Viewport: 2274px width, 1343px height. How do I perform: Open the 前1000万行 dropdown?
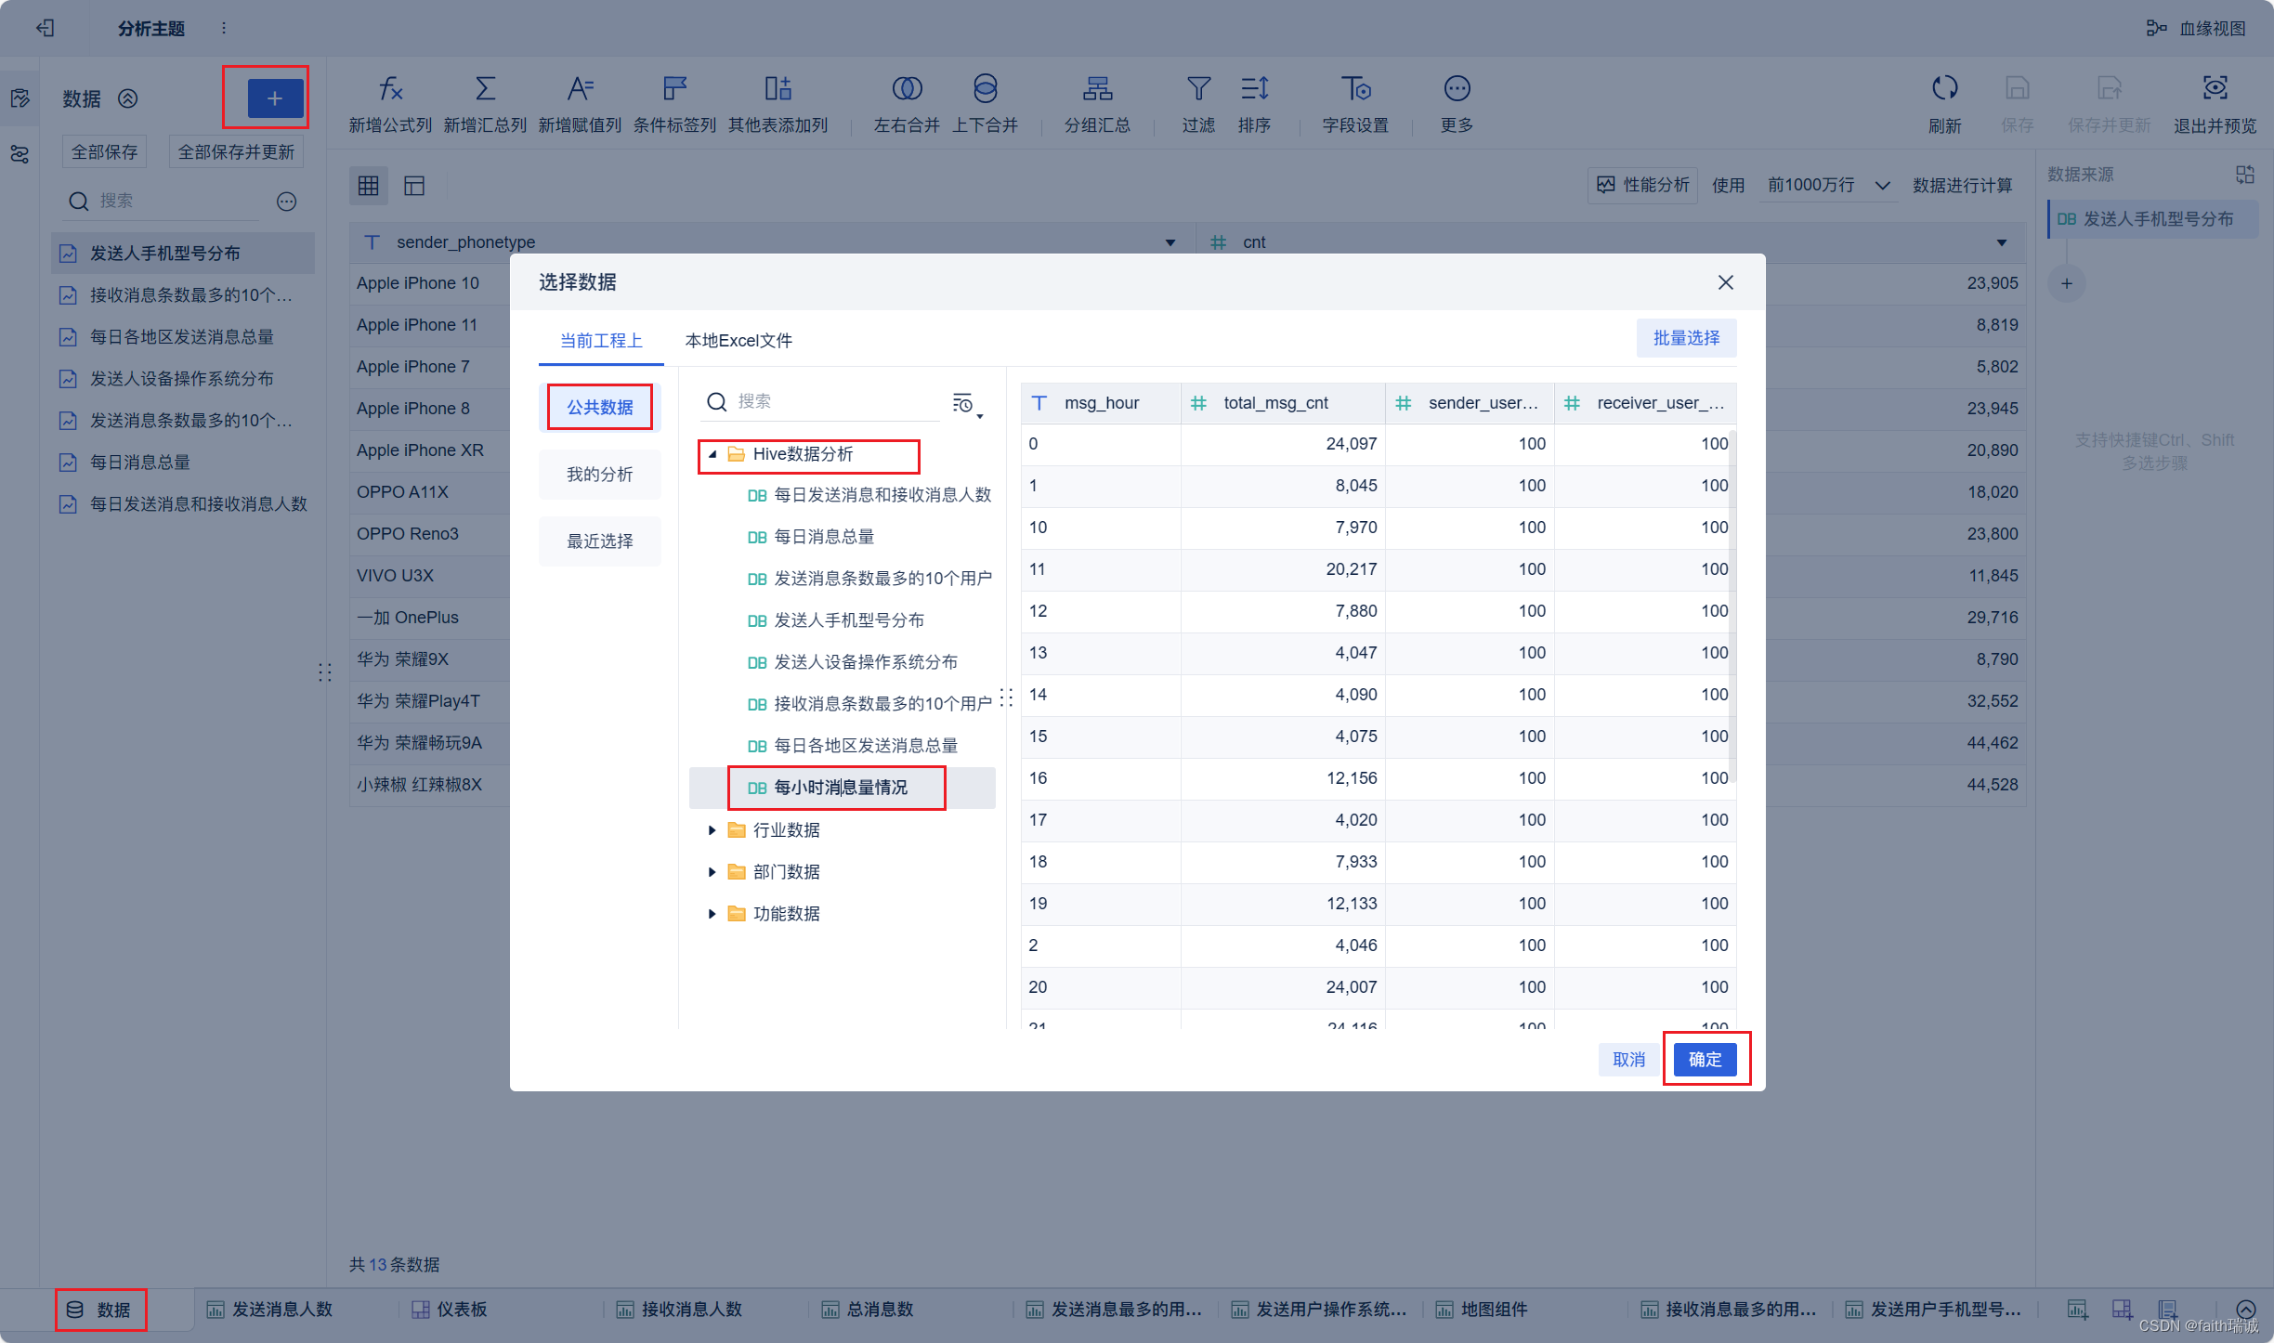click(x=1827, y=186)
